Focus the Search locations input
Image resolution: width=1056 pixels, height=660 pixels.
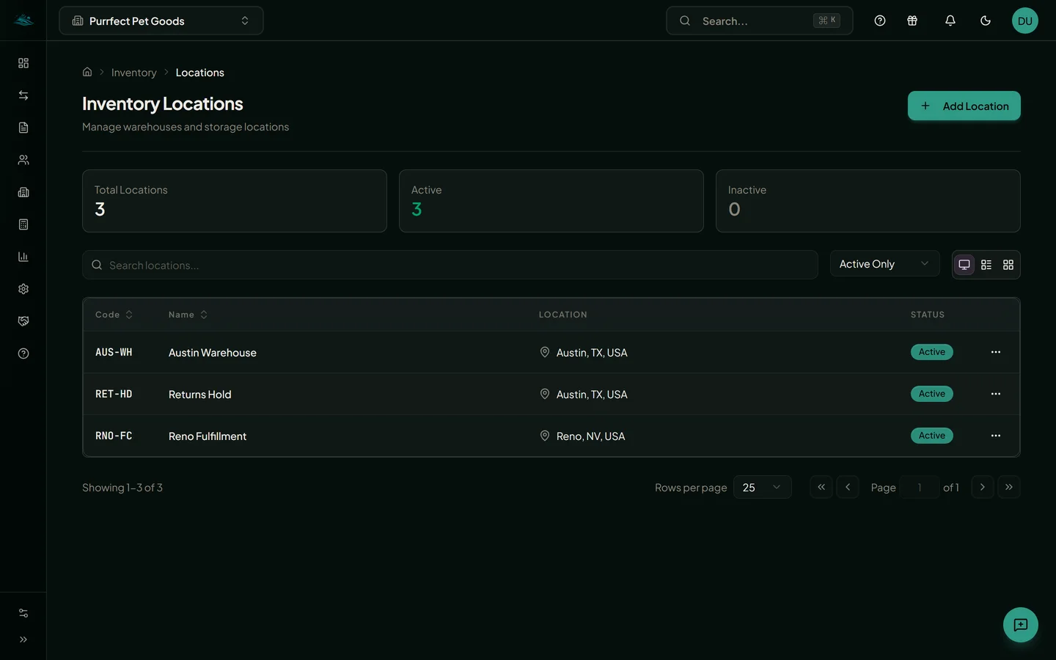click(x=450, y=265)
